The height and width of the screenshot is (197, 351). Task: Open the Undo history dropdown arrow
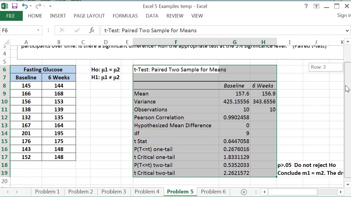pyautogui.click(x=30, y=6)
